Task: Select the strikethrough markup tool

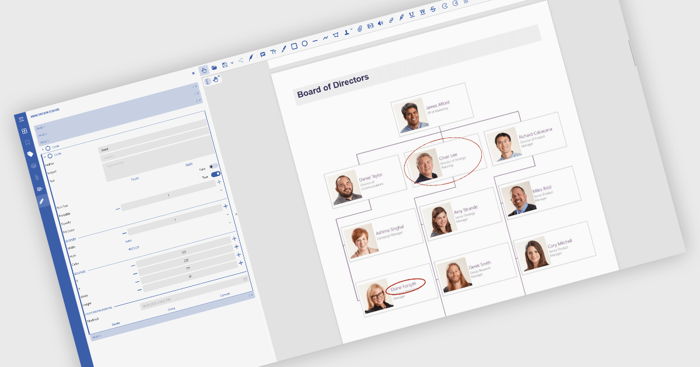Action: [x=433, y=9]
